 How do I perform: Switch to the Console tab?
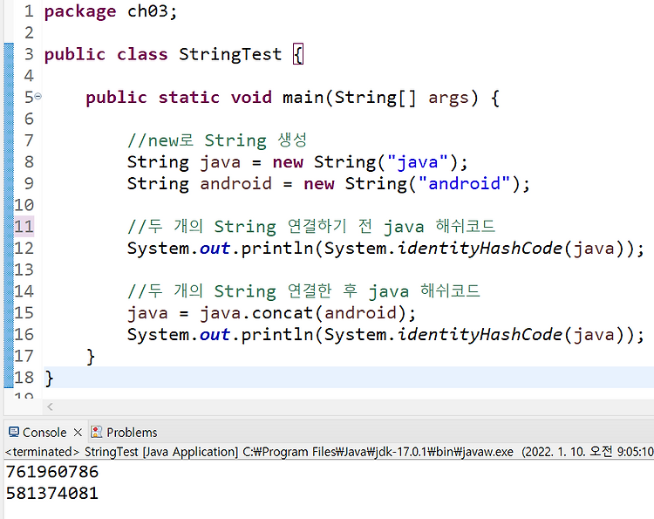pyautogui.click(x=44, y=433)
